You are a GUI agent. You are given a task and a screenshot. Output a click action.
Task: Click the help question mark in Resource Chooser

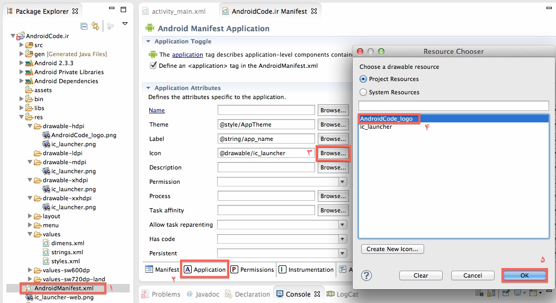click(x=366, y=275)
